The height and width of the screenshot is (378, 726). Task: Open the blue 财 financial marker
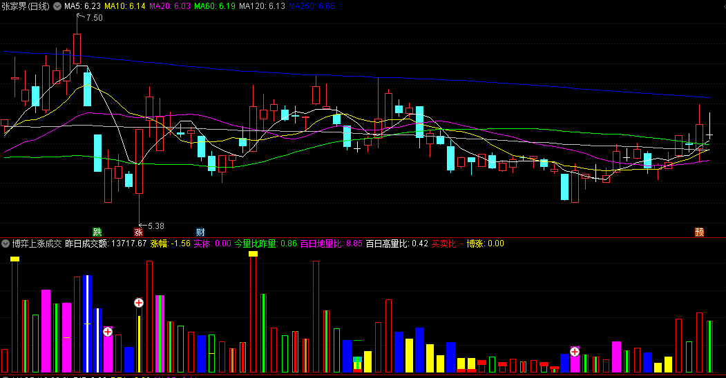tap(200, 232)
